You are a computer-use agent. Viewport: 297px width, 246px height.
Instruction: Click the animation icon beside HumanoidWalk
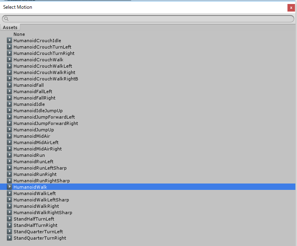click(10, 187)
